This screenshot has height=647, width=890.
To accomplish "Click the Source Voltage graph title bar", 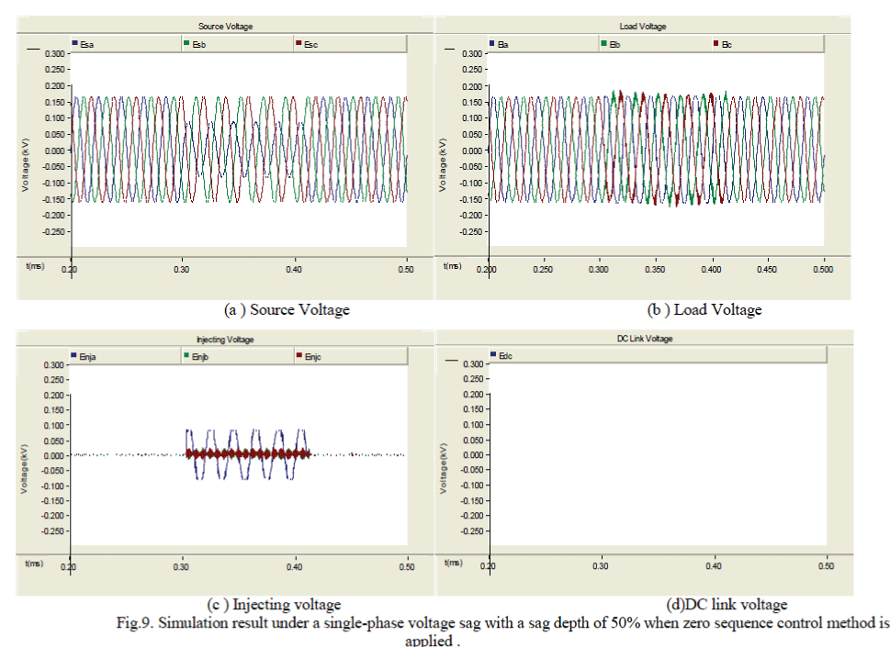I will click(226, 27).
